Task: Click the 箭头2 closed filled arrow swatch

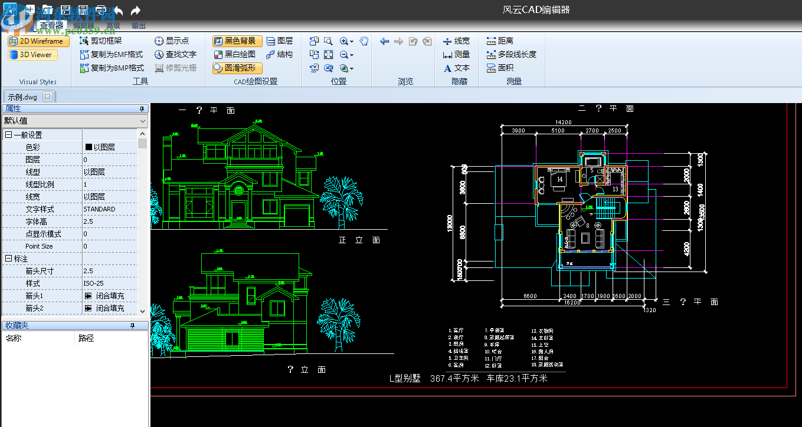Action: pyautogui.click(x=89, y=308)
